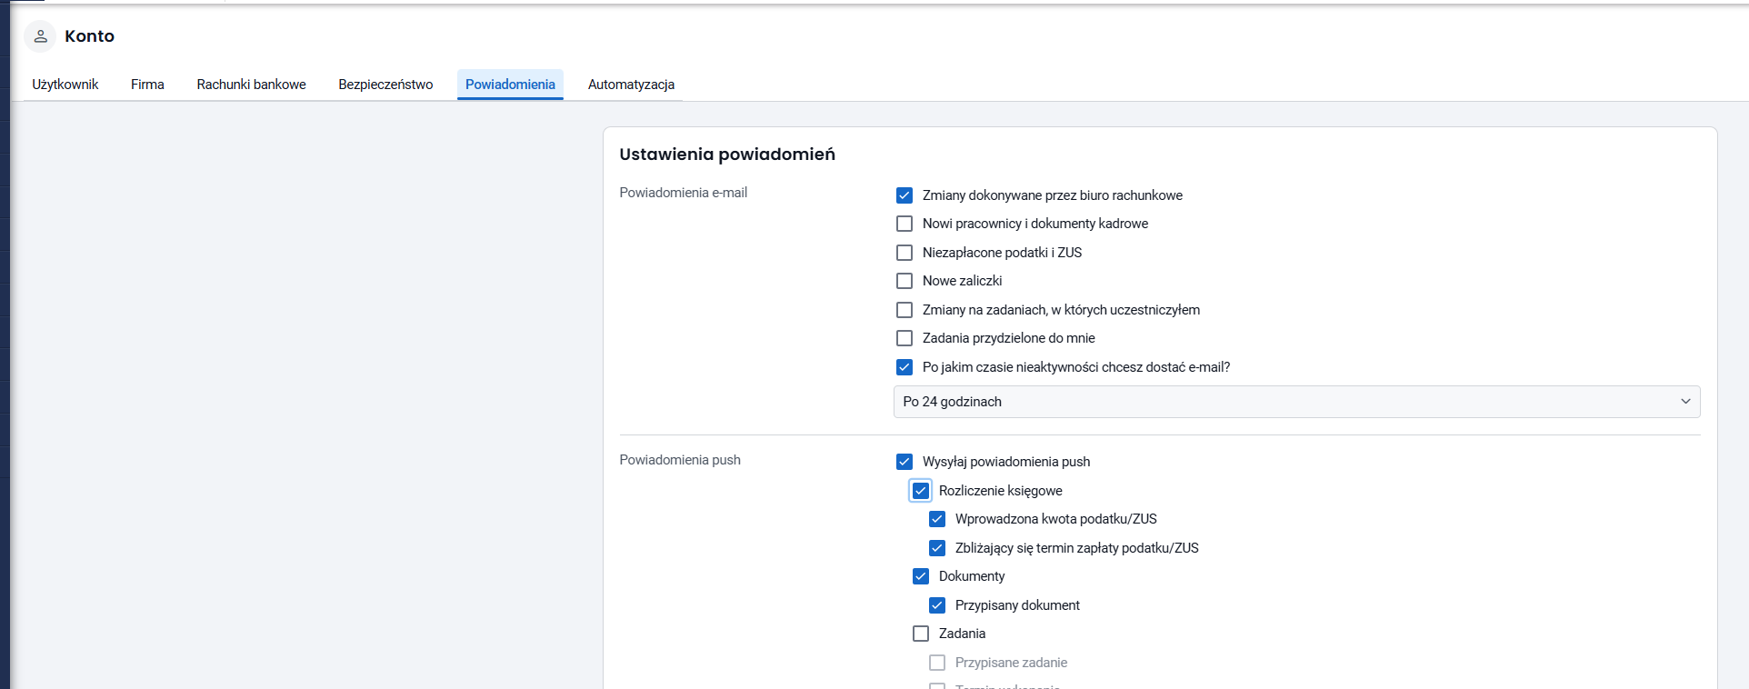This screenshot has width=1749, height=689.
Task: Open the Użytkownik tab
Action: click(x=65, y=85)
